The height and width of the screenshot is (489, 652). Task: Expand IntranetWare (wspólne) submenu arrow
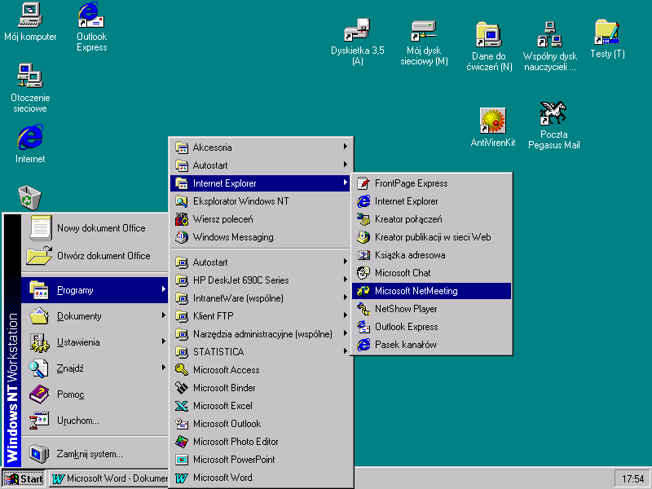pos(345,297)
